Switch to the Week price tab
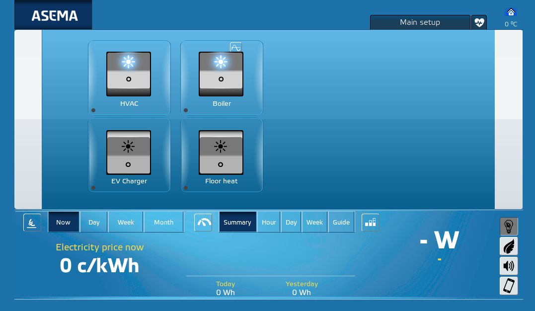This screenshot has height=311, width=535. pyautogui.click(x=126, y=222)
